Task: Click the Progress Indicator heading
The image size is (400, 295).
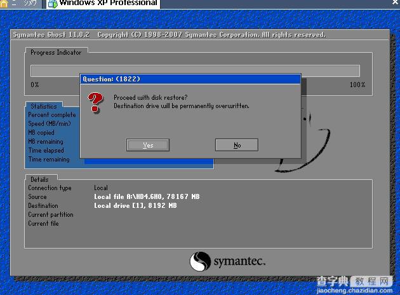Action: pyautogui.click(x=56, y=52)
